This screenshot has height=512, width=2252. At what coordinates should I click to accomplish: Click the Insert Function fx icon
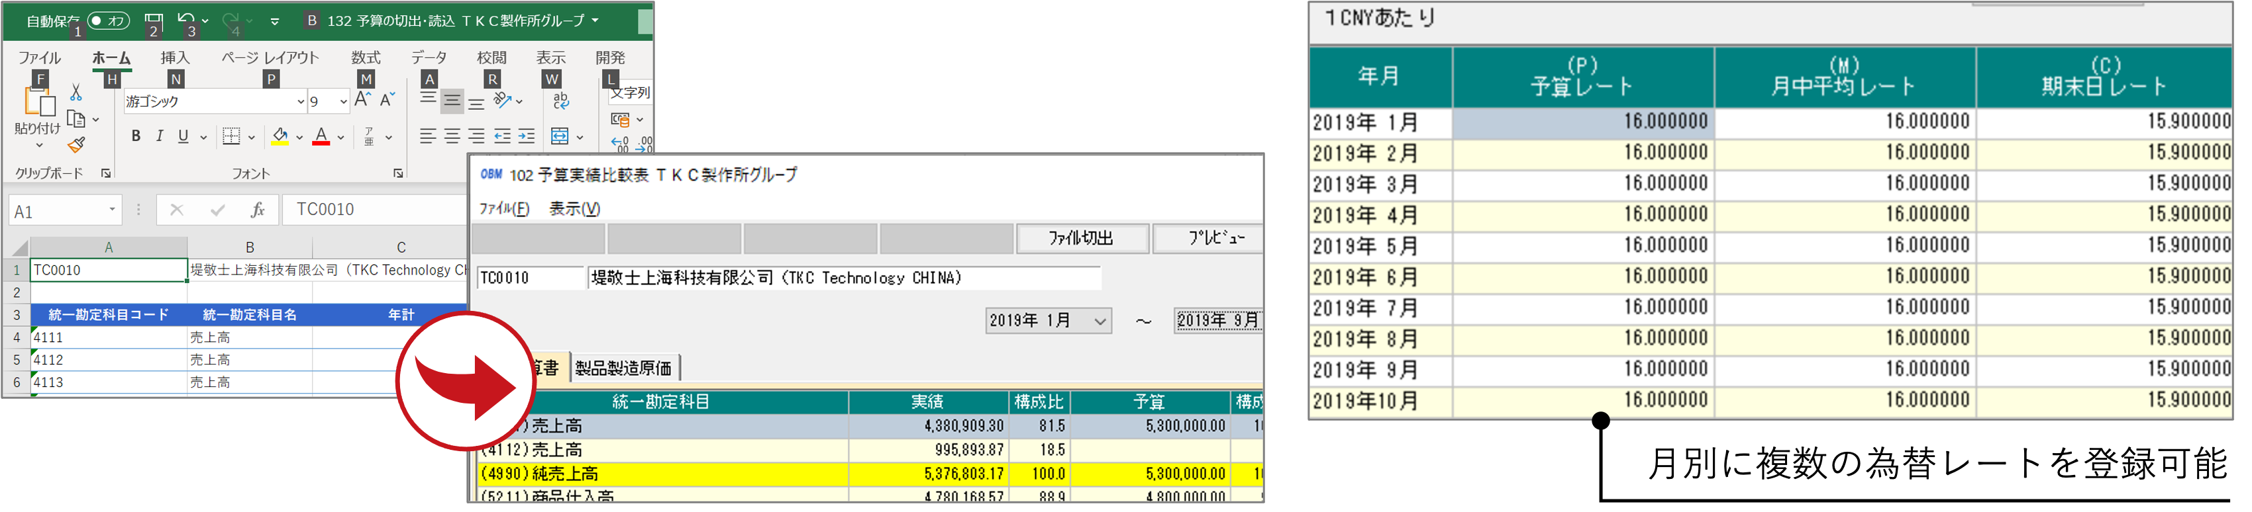point(258,210)
